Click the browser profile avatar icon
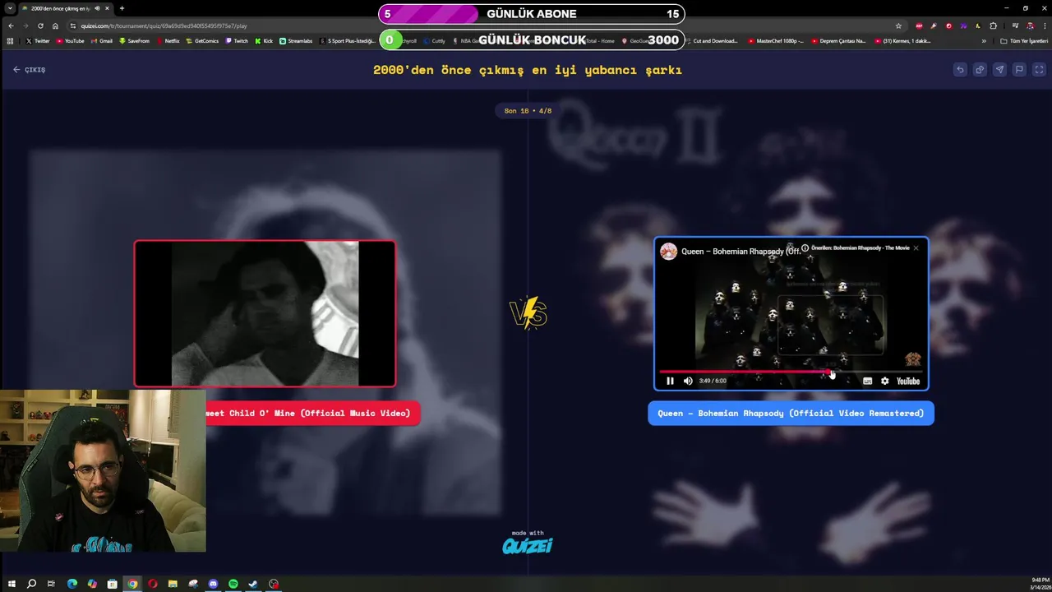Image resolution: width=1052 pixels, height=592 pixels. [x=1030, y=25]
